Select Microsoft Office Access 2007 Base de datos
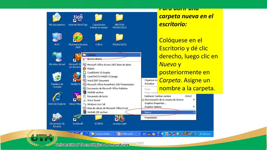 (111, 65)
